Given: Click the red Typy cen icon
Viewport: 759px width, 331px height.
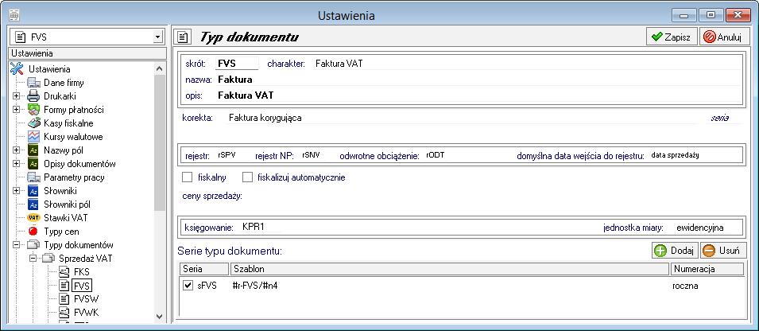Looking at the screenshot, I should tap(33, 232).
